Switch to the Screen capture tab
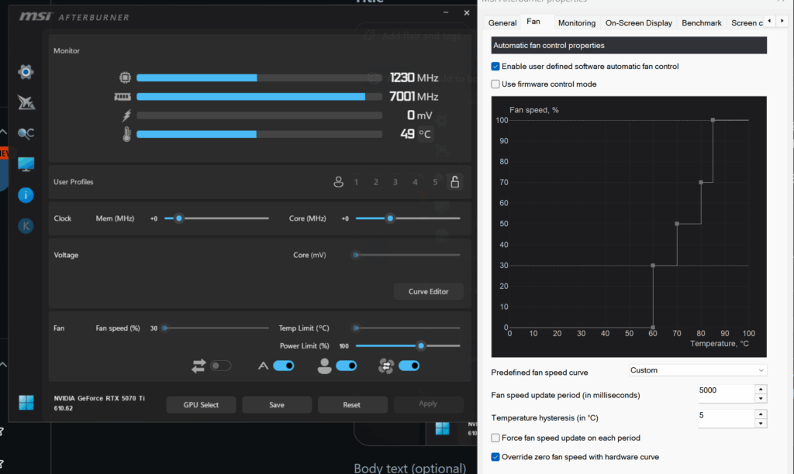Image resolution: width=794 pixels, height=474 pixels. [x=747, y=22]
